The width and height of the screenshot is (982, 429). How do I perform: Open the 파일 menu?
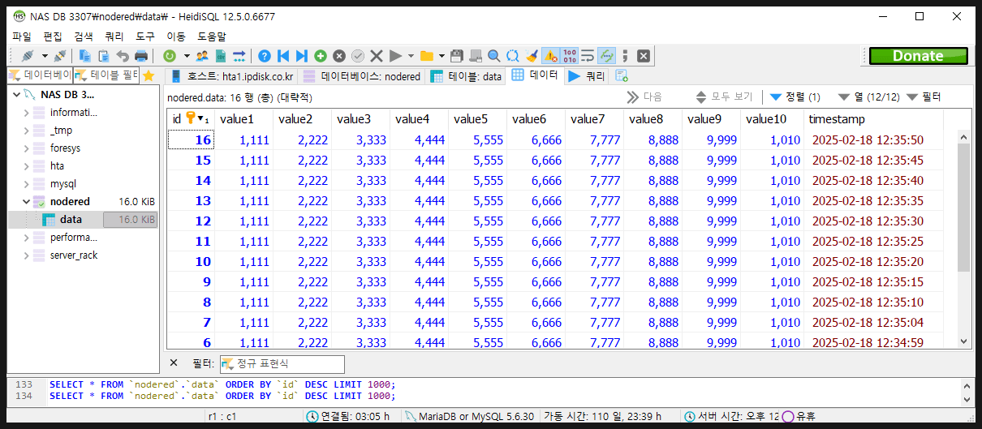tap(22, 36)
